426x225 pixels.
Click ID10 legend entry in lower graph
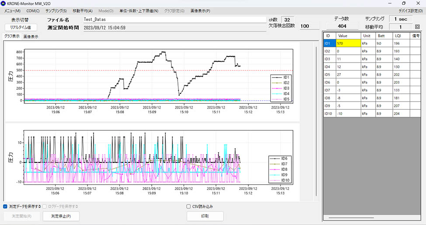279,180
